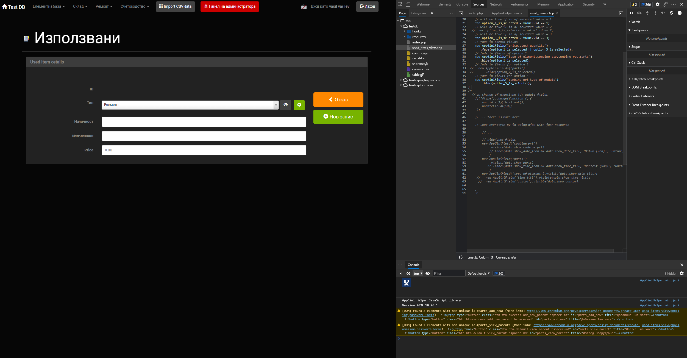Open DevTools settings gear in top toolbar
The height and width of the screenshot is (358, 687).
click(x=657, y=4)
